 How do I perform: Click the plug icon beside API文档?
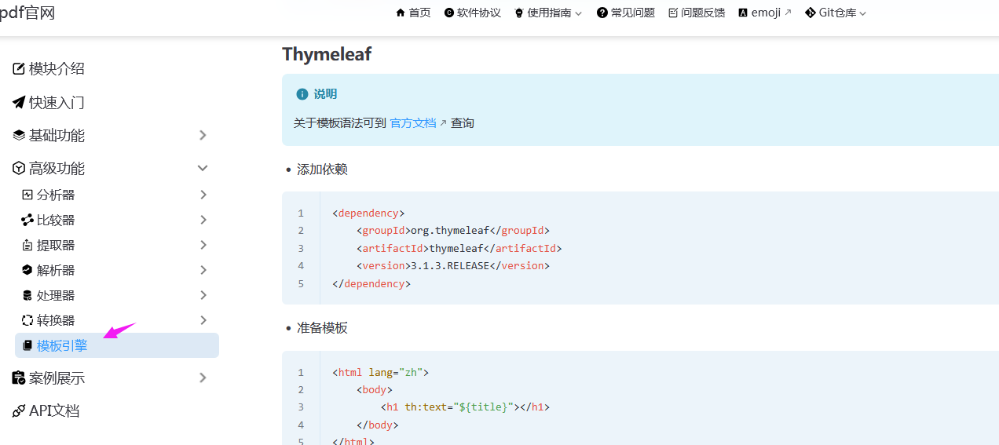click(x=19, y=411)
